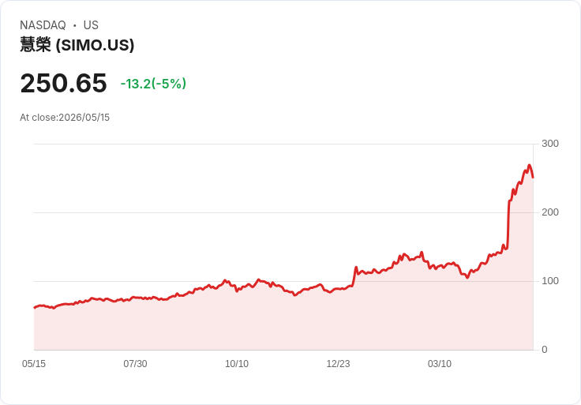Click the 05/15 x-axis date label

(x=34, y=364)
